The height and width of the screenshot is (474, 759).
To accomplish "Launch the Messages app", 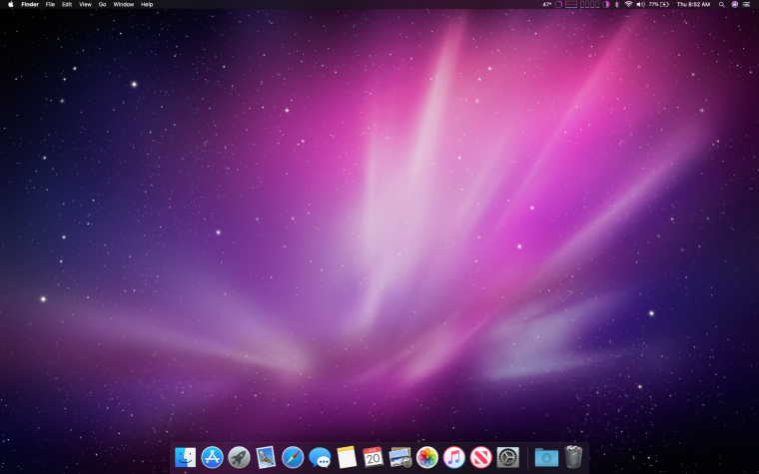I will coord(320,457).
